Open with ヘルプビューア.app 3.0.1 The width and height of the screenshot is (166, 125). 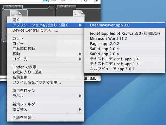[125, 69]
